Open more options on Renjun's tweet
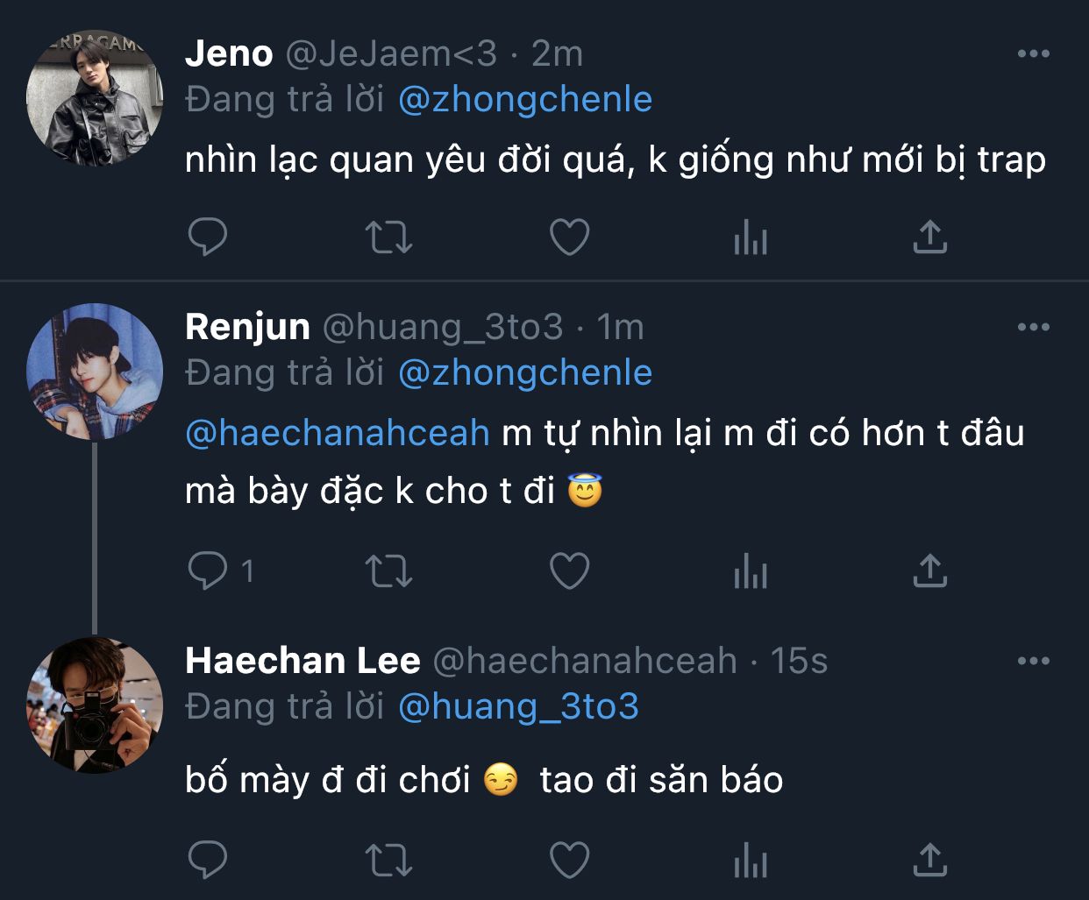The height and width of the screenshot is (900, 1089). coord(1033,328)
